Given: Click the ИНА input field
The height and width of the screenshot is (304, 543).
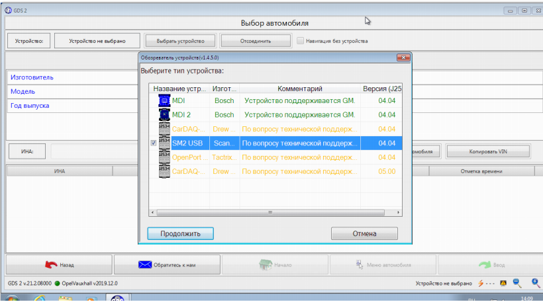Looking at the screenshot, I should 94,151.
